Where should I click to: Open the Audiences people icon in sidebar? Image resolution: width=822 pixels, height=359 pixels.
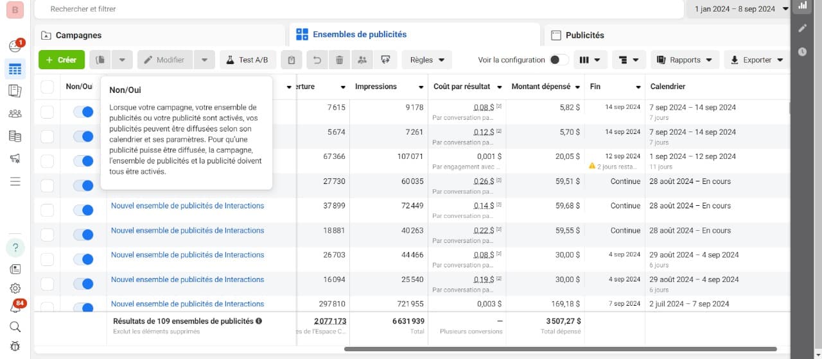(15, 113)
